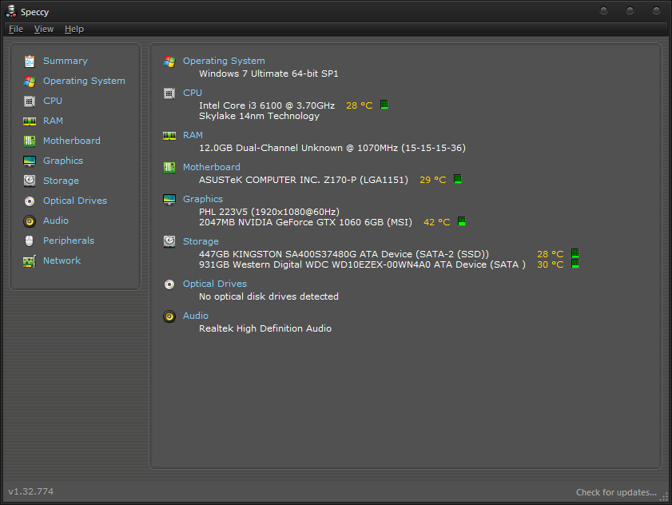Screen dimensions: 672x505
Task: Click the CPU heading link in summary
Action: (193, 93)
